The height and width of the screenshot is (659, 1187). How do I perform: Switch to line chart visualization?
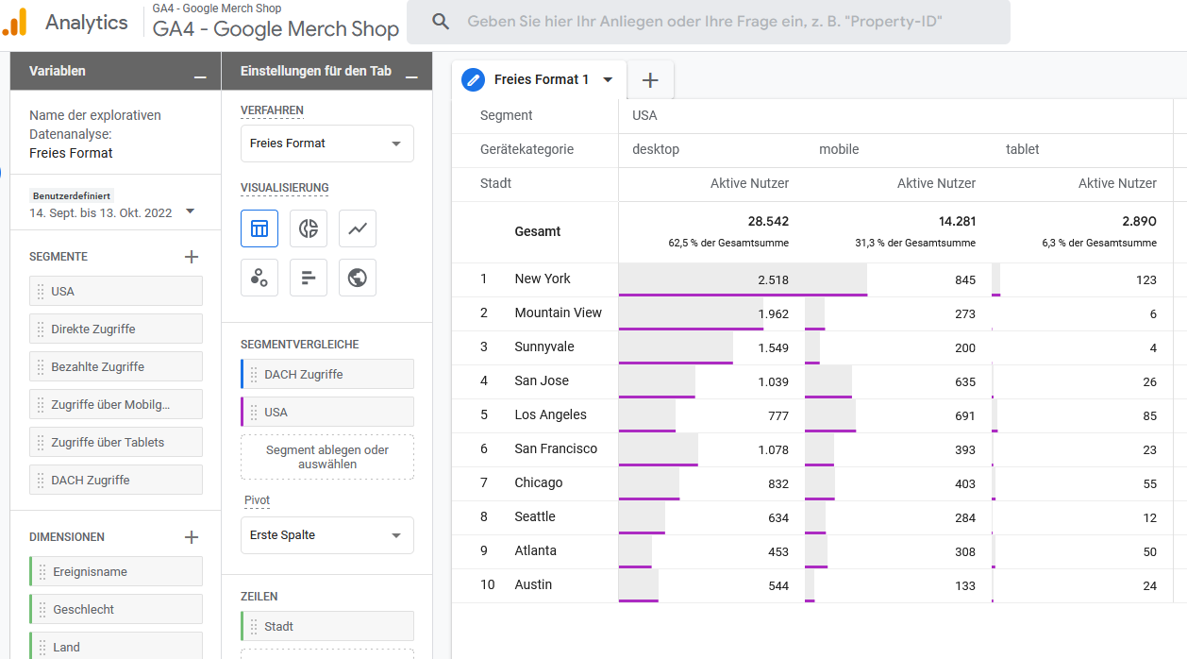(x=358, y=228)
